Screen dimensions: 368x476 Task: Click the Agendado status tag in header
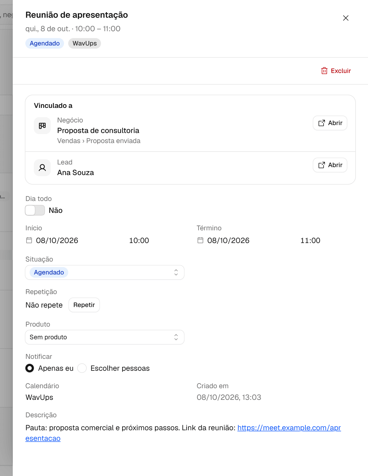[45, 43]
